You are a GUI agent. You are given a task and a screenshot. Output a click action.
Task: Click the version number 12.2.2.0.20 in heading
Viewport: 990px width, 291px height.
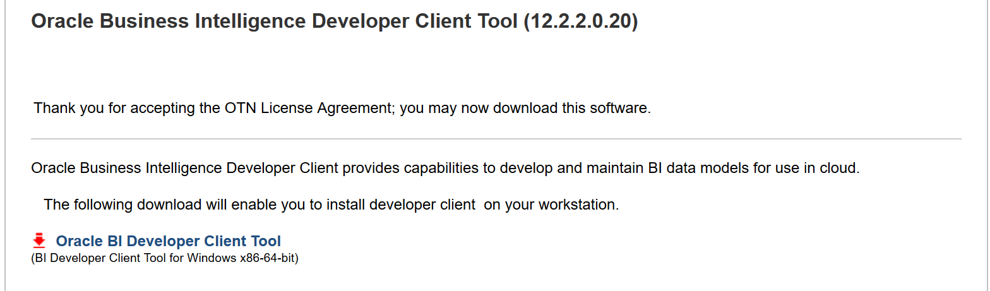click(x=581, y=21)
